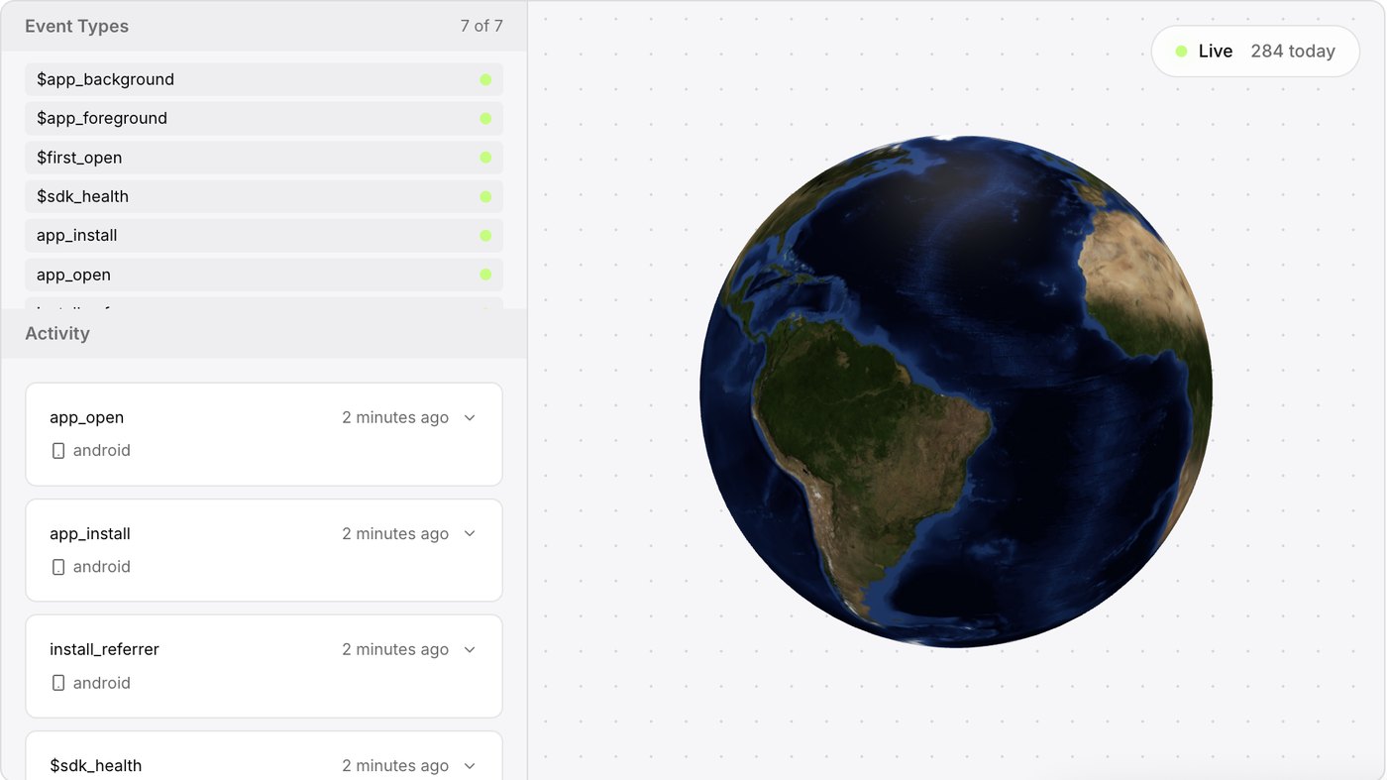This screenshot has width=1387, height=780.
Task: Click the app_install title in Activity
Action: [x=90, y=533]
